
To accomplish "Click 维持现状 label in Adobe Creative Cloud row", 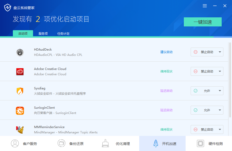I will tap(166, 71).
